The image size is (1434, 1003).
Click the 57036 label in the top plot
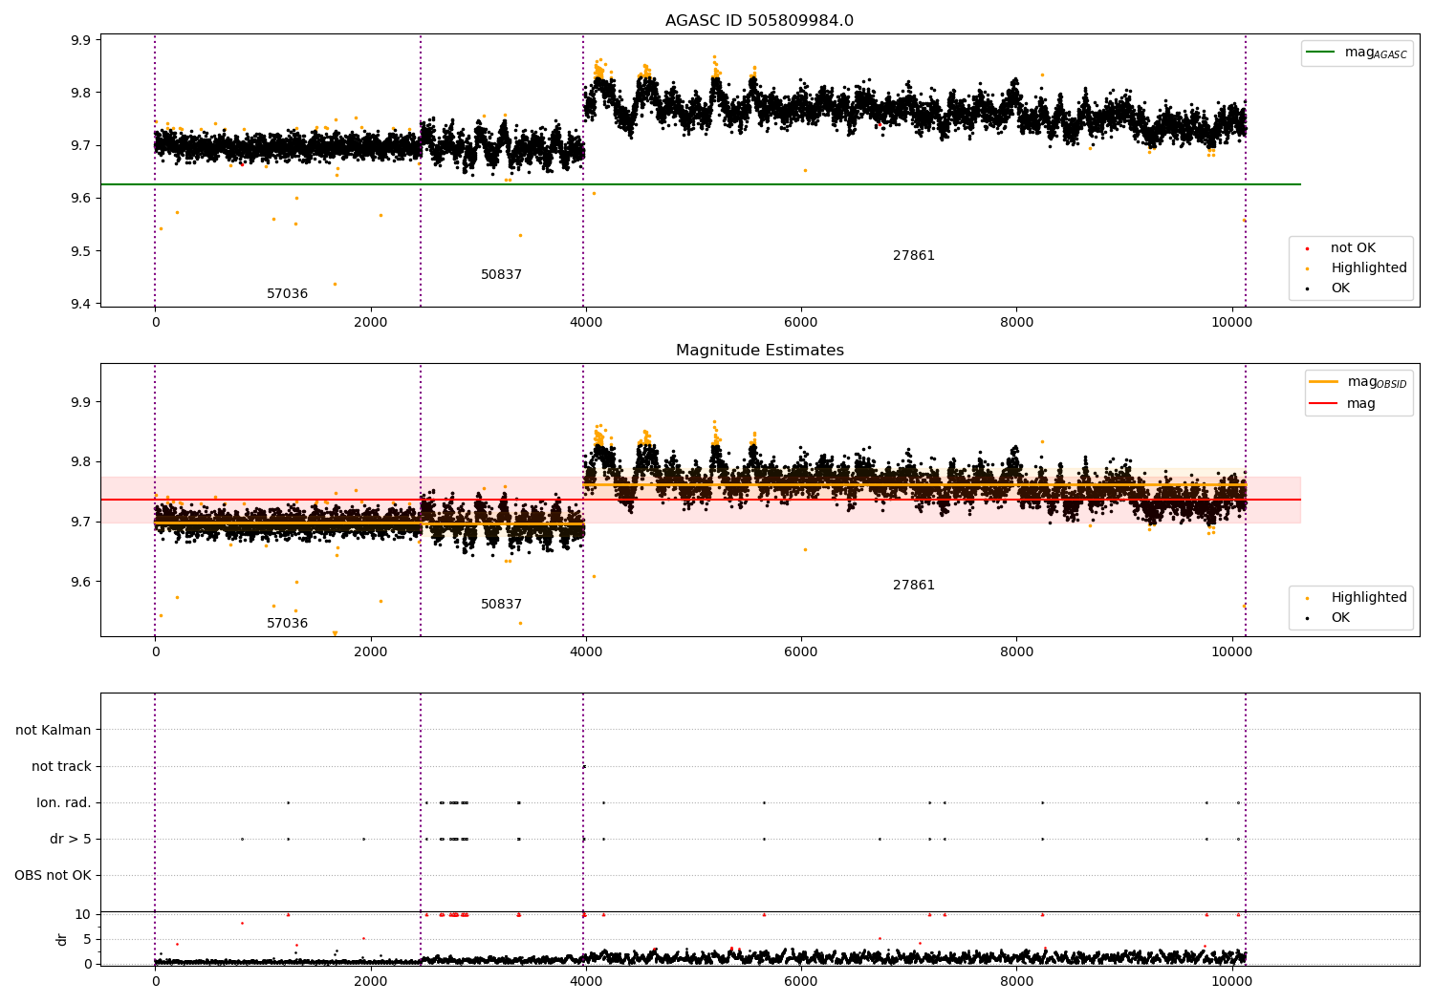point(287,293)
